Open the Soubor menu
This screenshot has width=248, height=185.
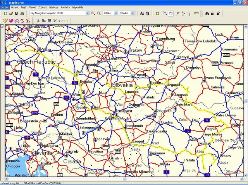tap(5, 7)
